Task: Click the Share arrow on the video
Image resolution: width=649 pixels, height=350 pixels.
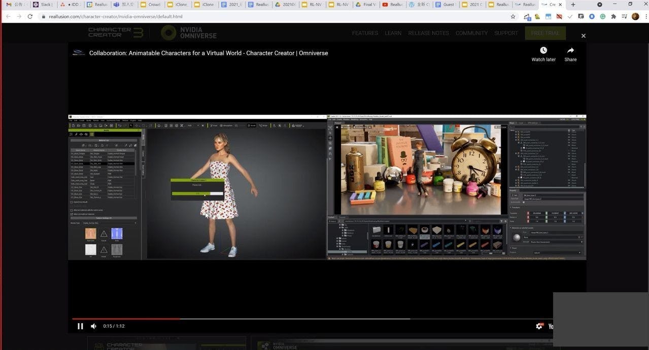Action: pos(570,51)
